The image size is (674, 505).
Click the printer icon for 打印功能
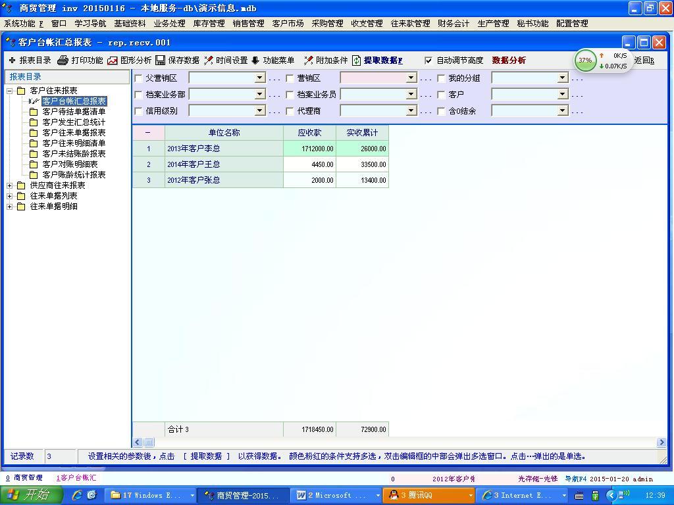click(63, 60)
